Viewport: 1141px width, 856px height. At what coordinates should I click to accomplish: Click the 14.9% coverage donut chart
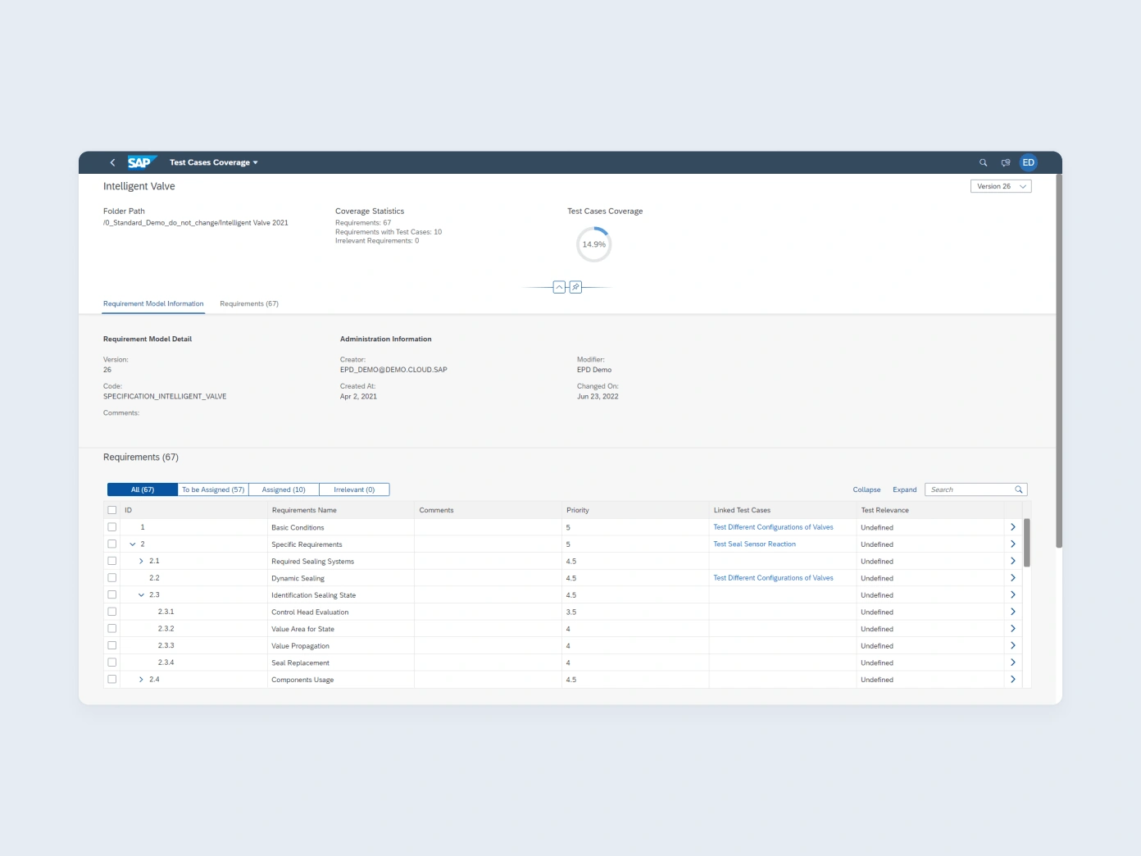point(593,244)
